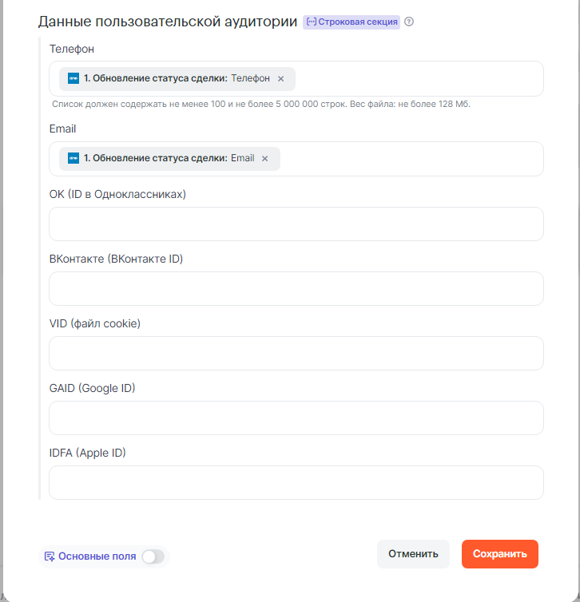580x602 pixels.
Task: Toggle the Основные поля switch
Action: click(153, 556)
